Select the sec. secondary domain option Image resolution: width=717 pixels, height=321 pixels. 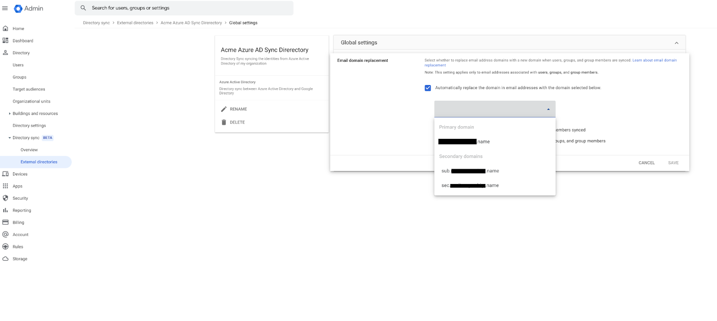coord(495,185)
